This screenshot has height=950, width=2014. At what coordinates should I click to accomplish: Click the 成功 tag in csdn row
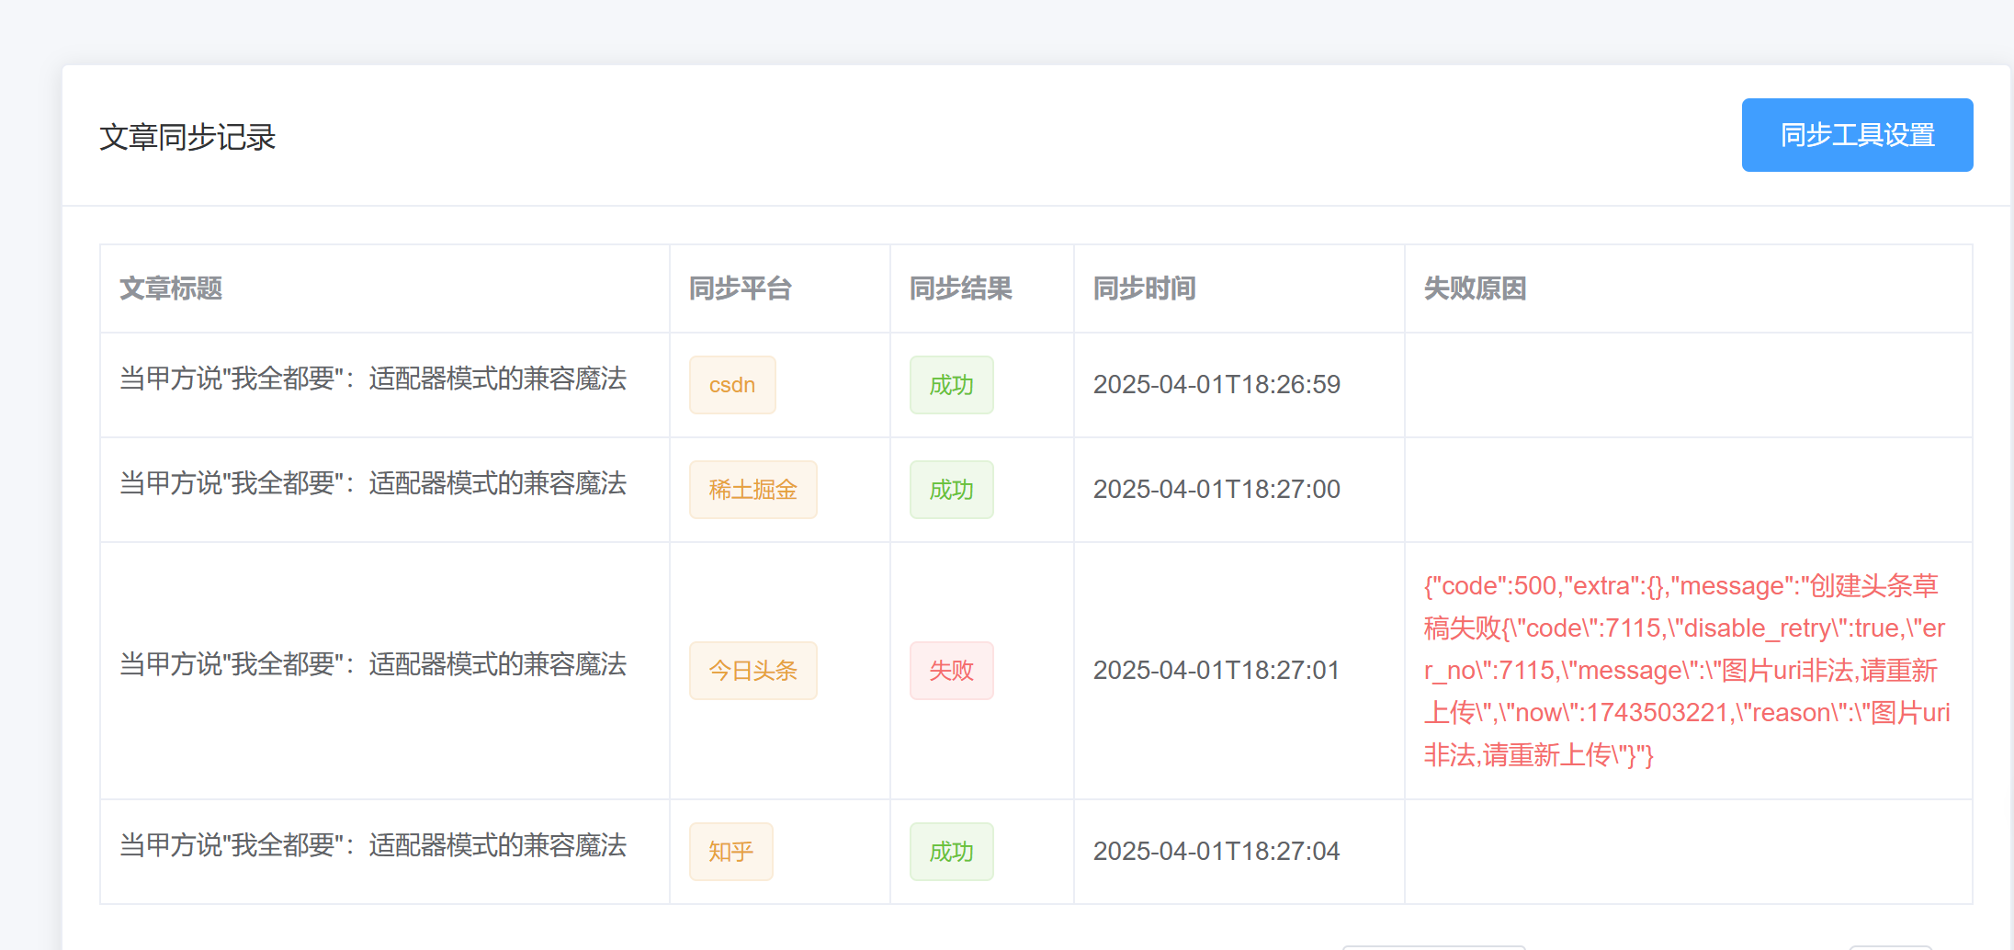pyautogui.click(x=952, y=385)
